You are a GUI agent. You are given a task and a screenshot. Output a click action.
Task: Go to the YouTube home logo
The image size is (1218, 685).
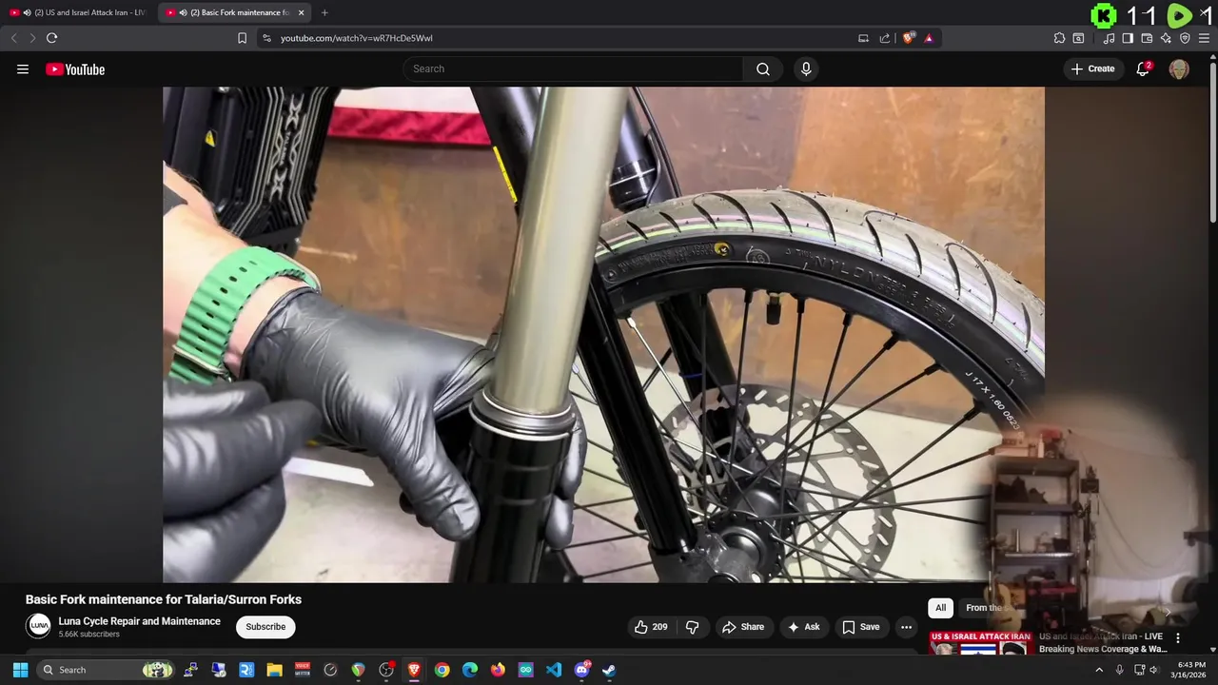click(75, 68)
